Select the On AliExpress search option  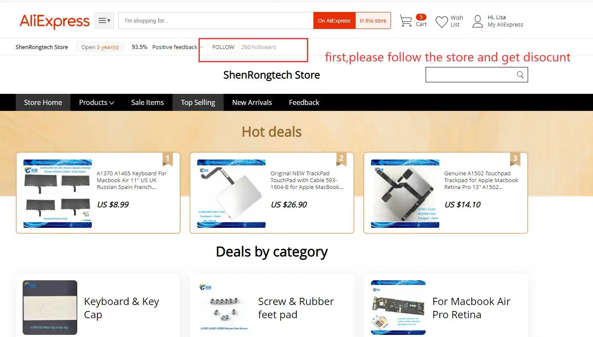[334, 20]
